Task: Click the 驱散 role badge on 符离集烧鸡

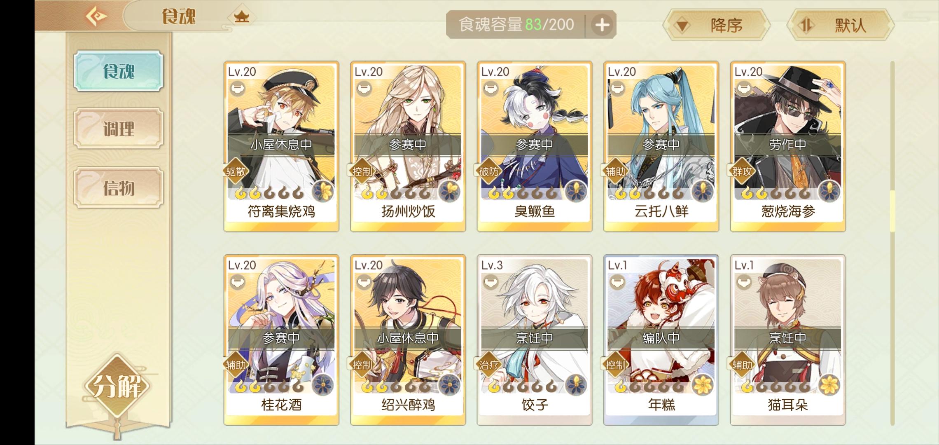Action: pos(236,171)
